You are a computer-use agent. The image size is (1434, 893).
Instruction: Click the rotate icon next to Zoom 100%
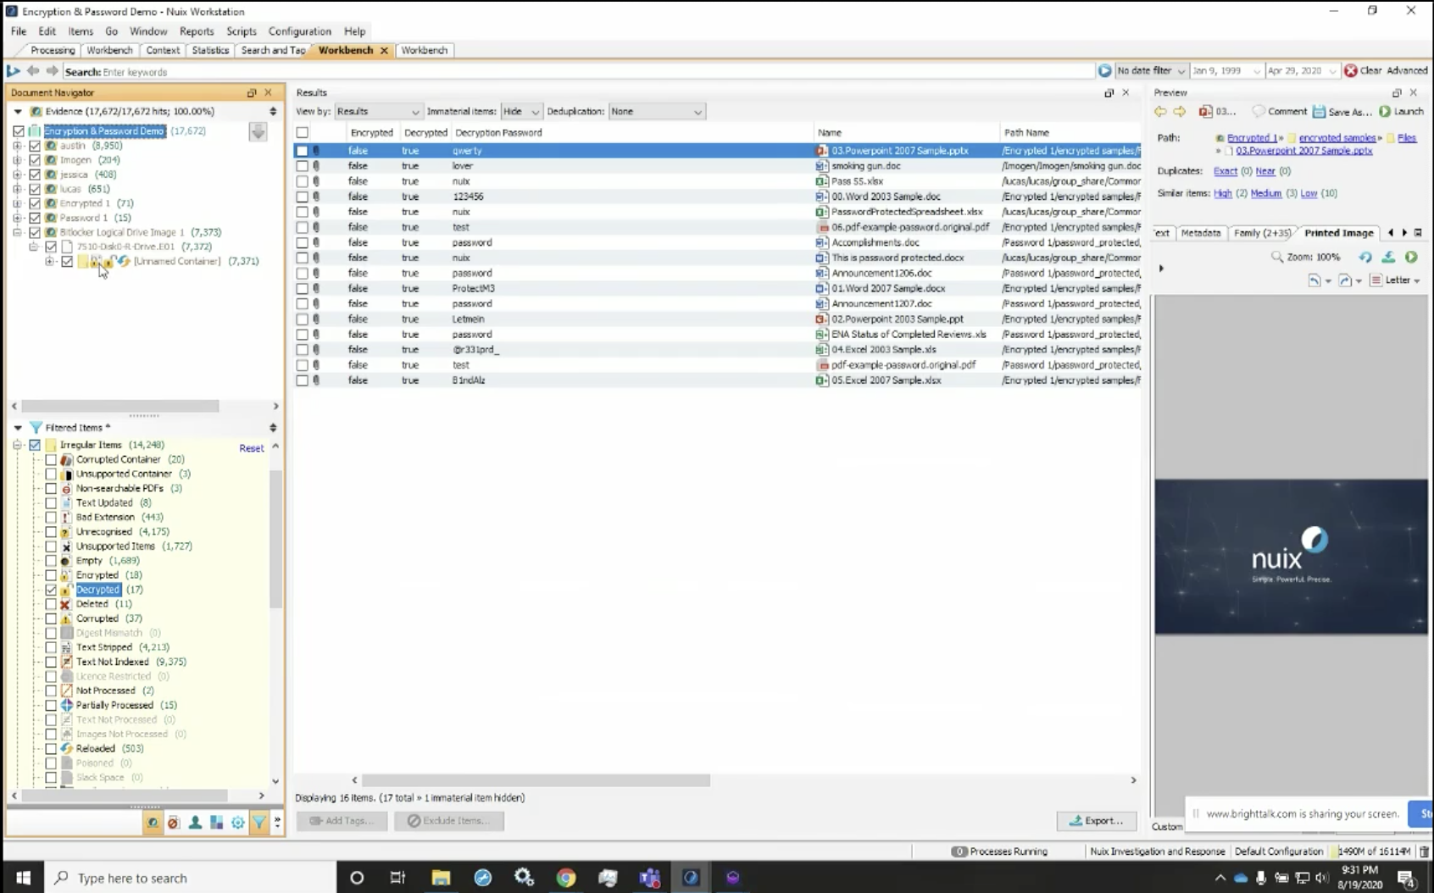point(1365,258)
